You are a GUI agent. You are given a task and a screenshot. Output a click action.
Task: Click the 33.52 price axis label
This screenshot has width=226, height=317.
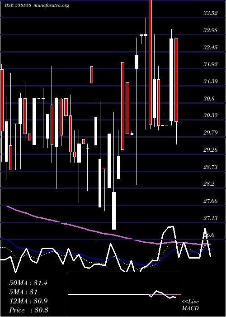tap(210, 13)
